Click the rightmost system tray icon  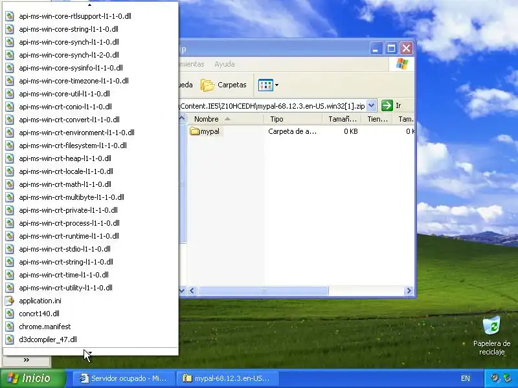coord(507,378)
